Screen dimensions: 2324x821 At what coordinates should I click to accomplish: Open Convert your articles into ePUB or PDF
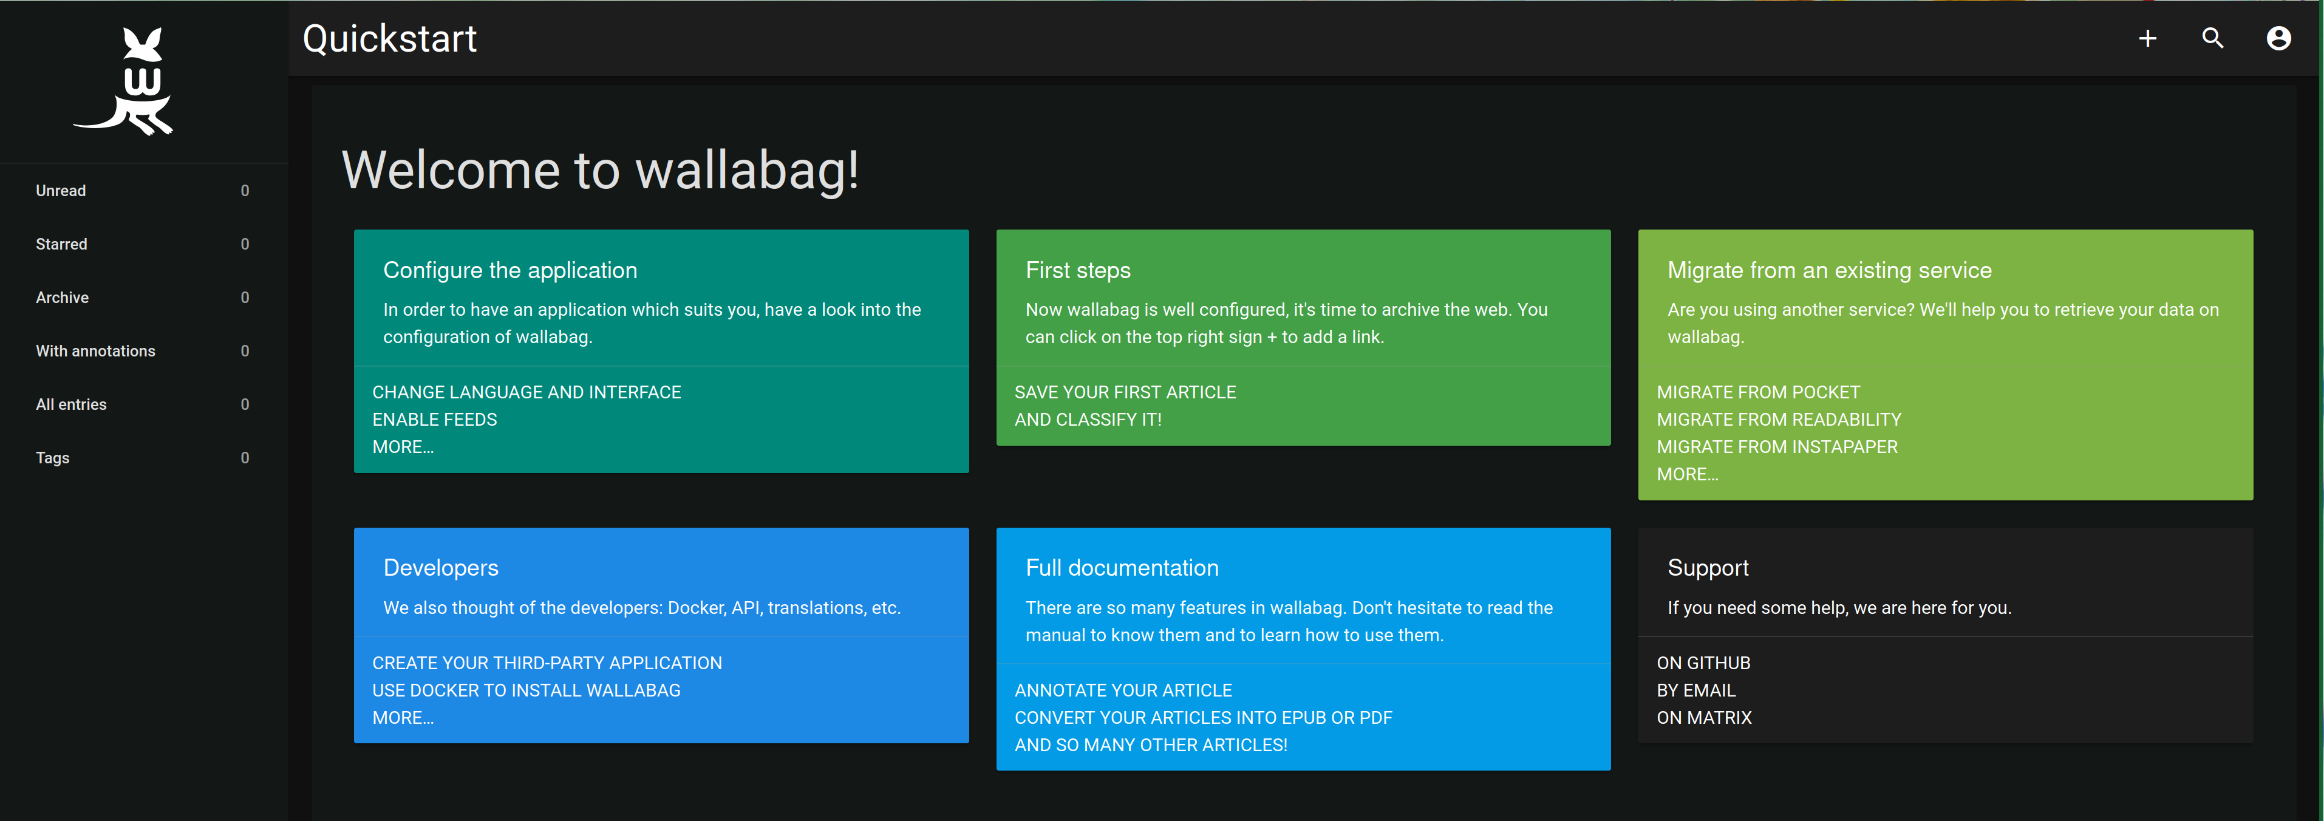(1202, 717)
